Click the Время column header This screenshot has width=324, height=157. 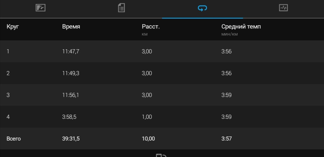(x=71, y=27)
